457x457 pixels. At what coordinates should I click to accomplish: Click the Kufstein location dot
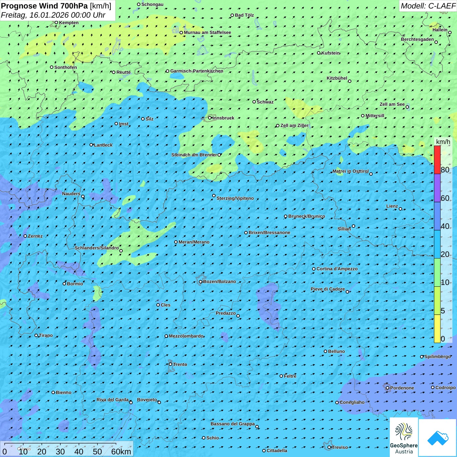(319, 53)
